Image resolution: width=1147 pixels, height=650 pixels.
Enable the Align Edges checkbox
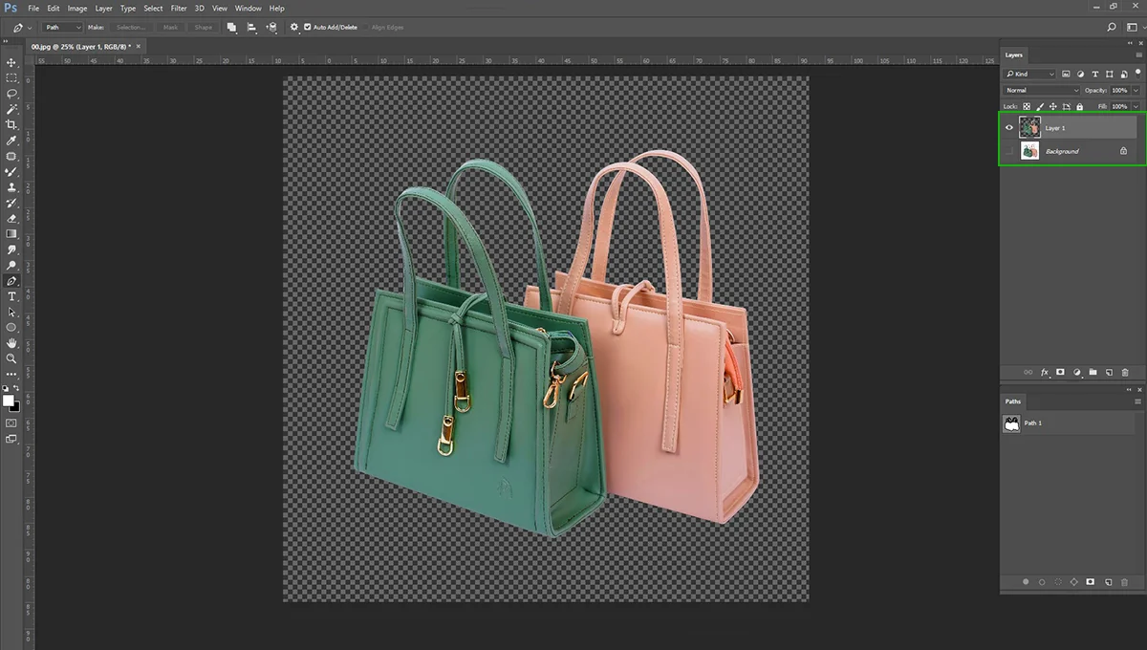366,27
